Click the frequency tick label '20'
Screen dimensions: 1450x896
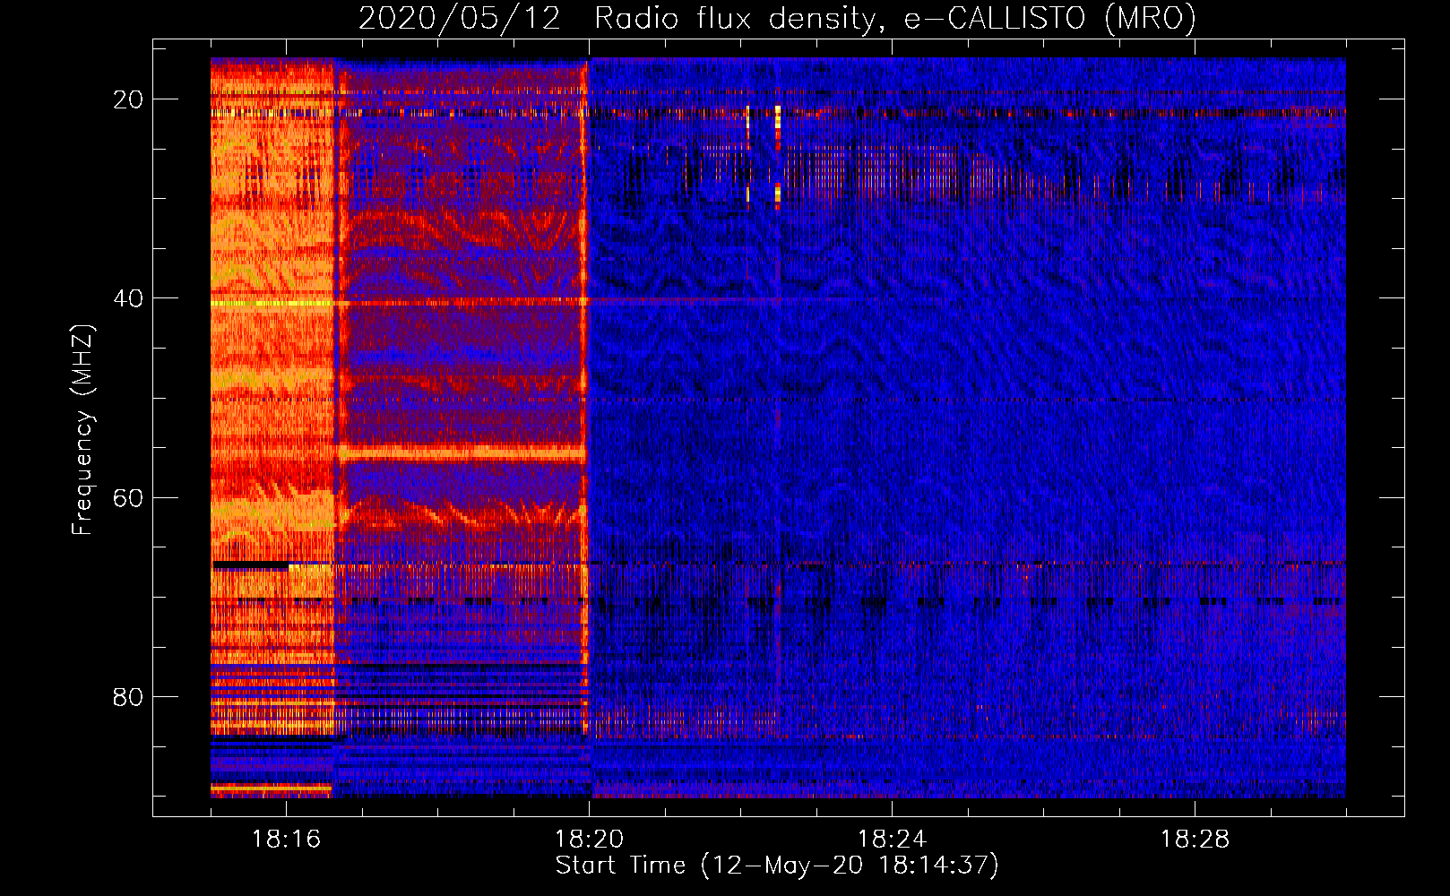coord(128,99)
